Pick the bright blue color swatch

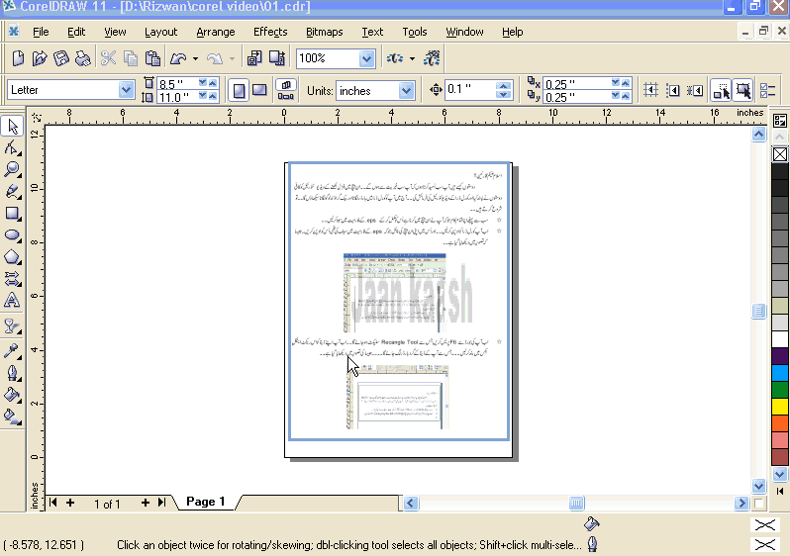point(780,373)
